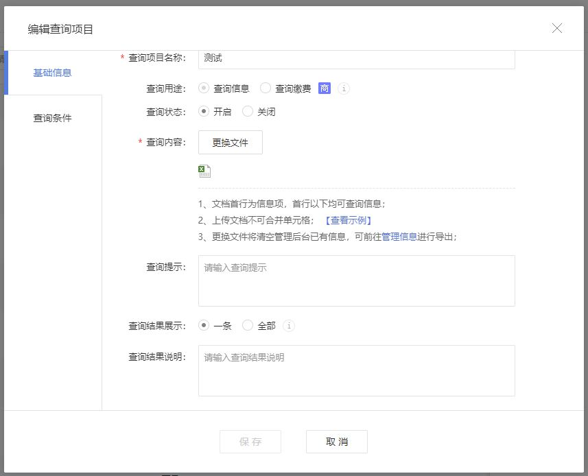
Task: Select 全部 for 查询结果展示
Action: (247, 326)
